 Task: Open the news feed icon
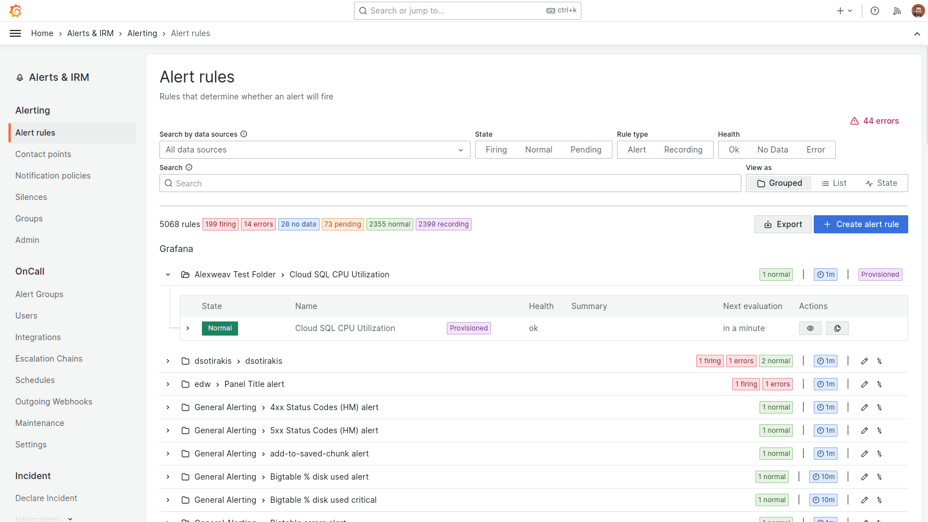(x=897, y=11)
